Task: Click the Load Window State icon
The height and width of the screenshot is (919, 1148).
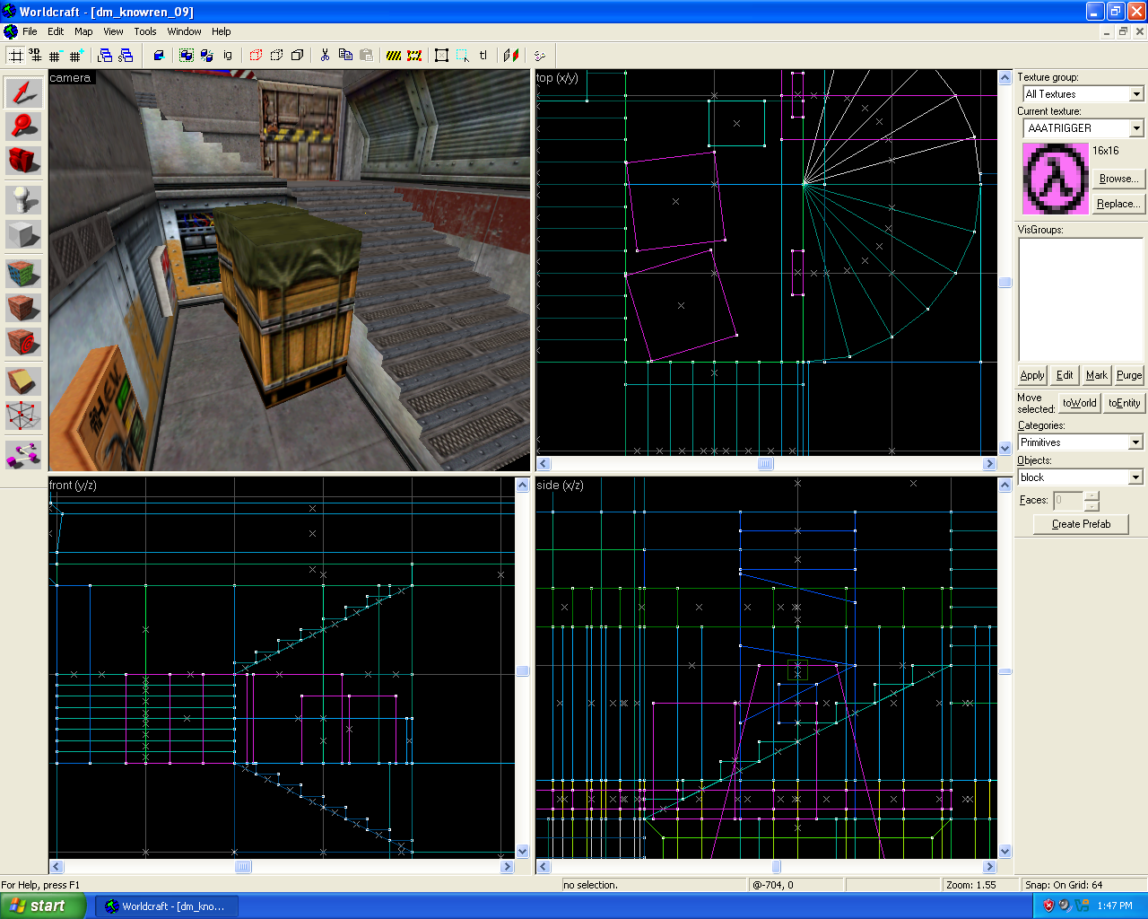Action: tap(105, 55)
